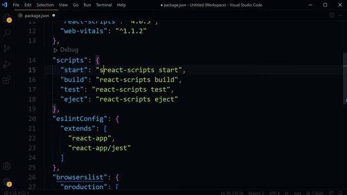The image size is (347, 195).
Task: Click the "react-app/jest" string
Action: 100,148
